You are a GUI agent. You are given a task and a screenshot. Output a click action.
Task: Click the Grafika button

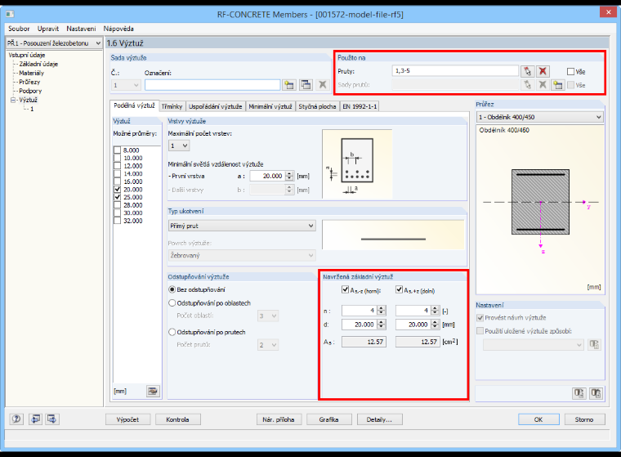329,419
